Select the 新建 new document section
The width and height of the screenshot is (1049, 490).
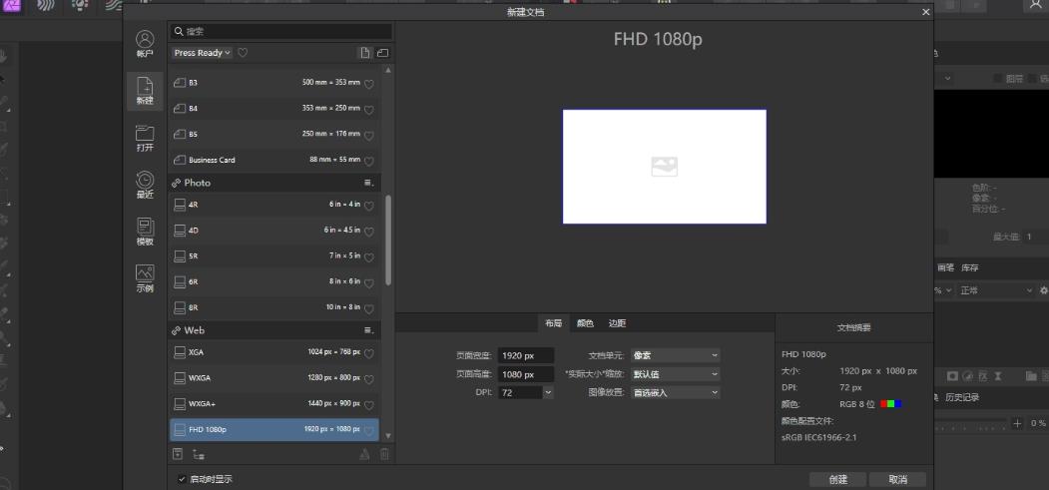click(145, 91)
